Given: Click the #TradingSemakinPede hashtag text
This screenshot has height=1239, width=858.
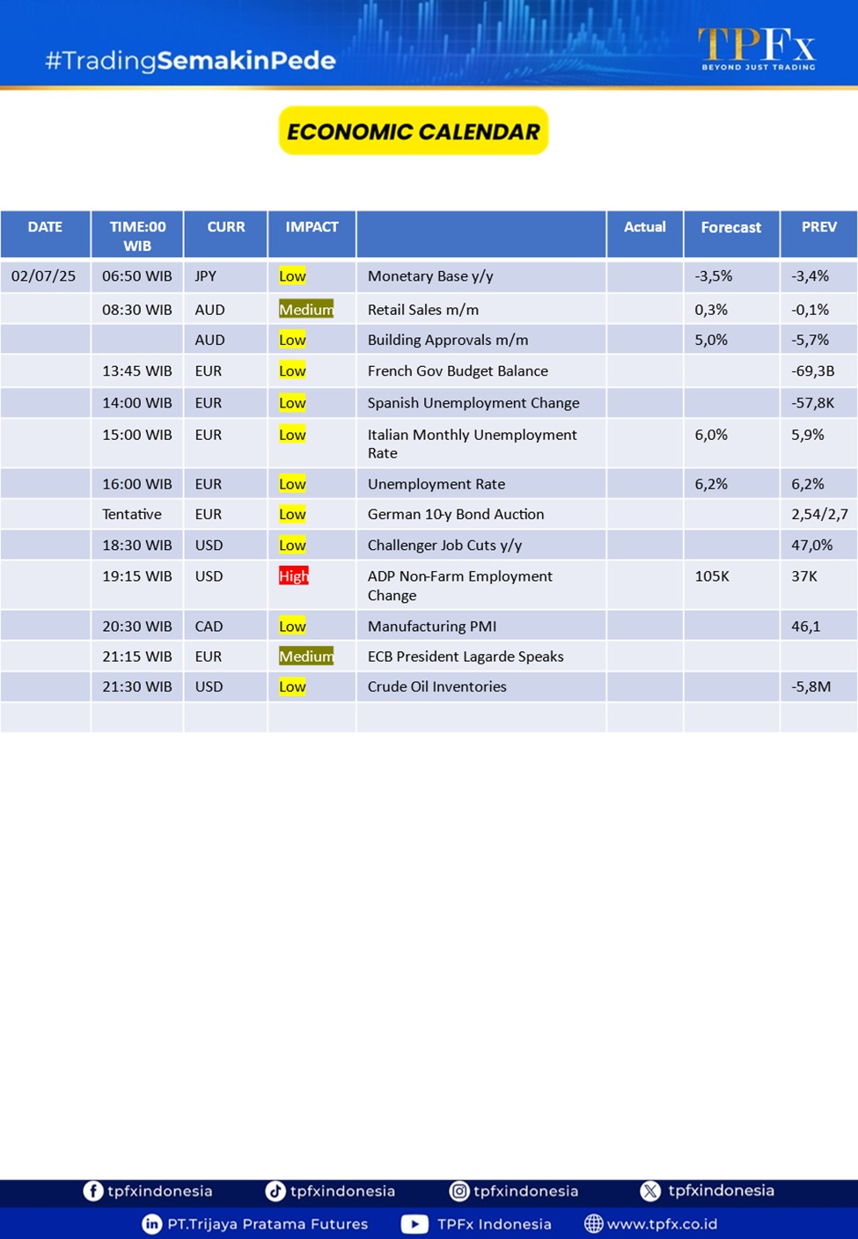Looking at the screenshot, I should 190,61.
